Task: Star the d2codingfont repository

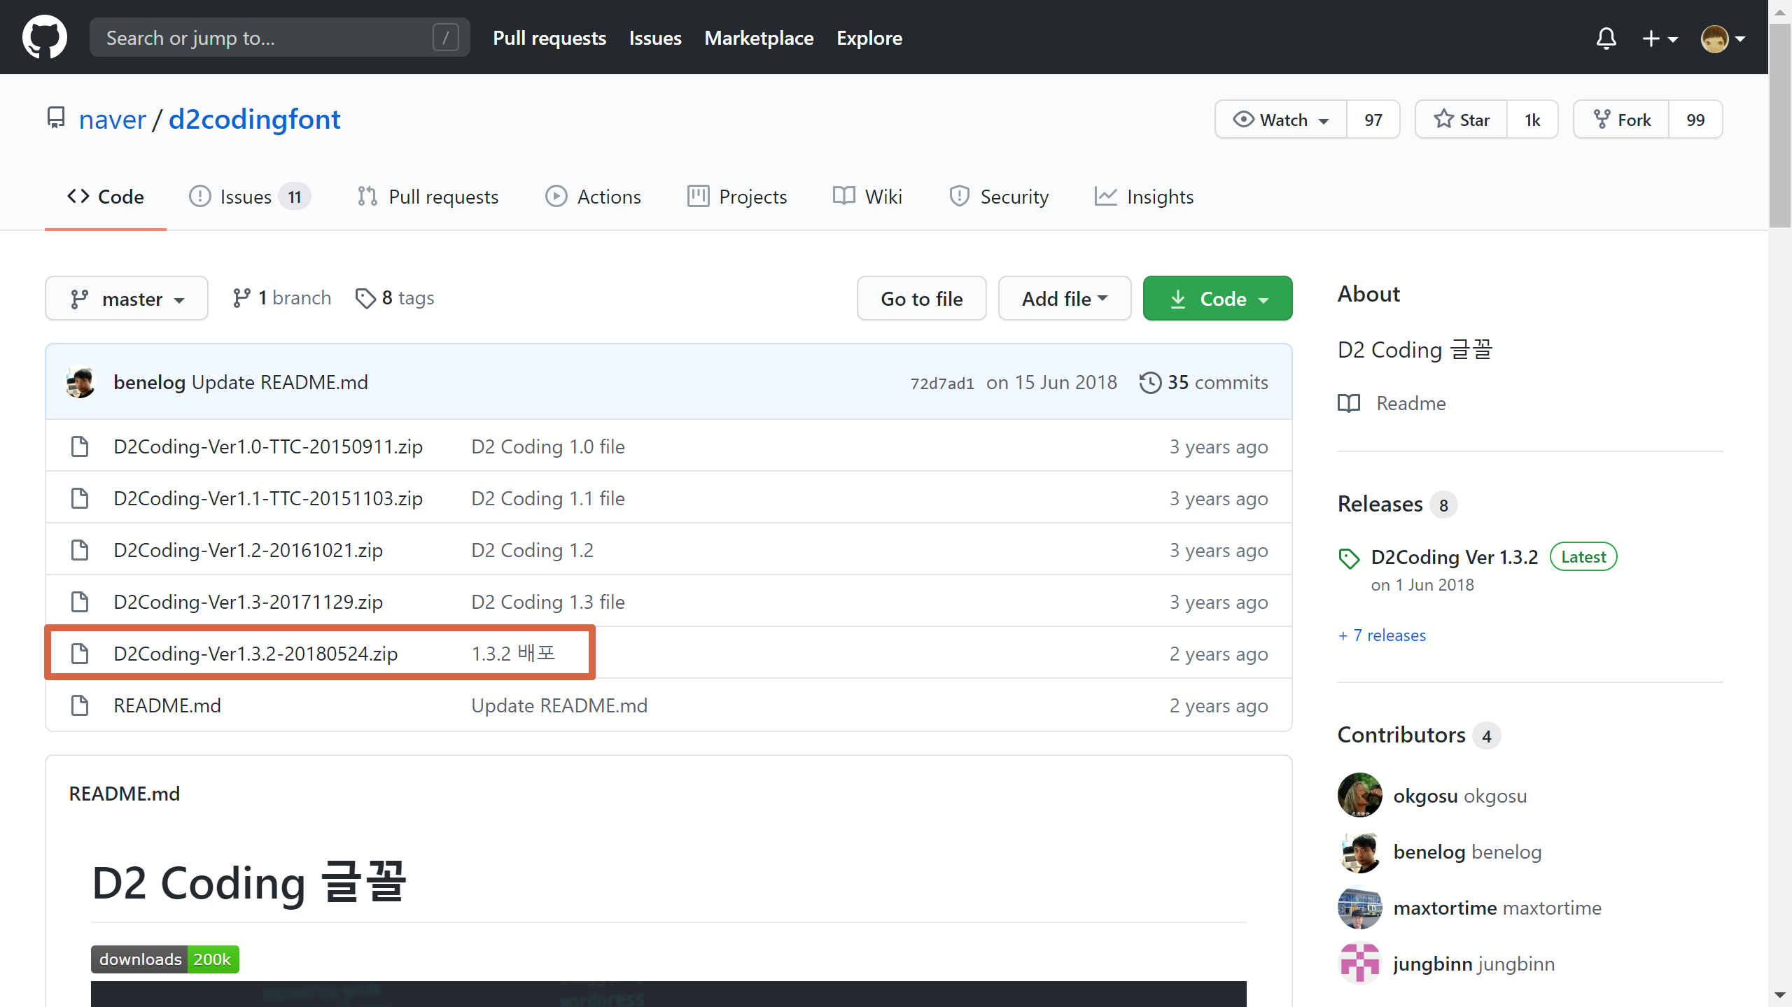Action: pos(1462,120)
